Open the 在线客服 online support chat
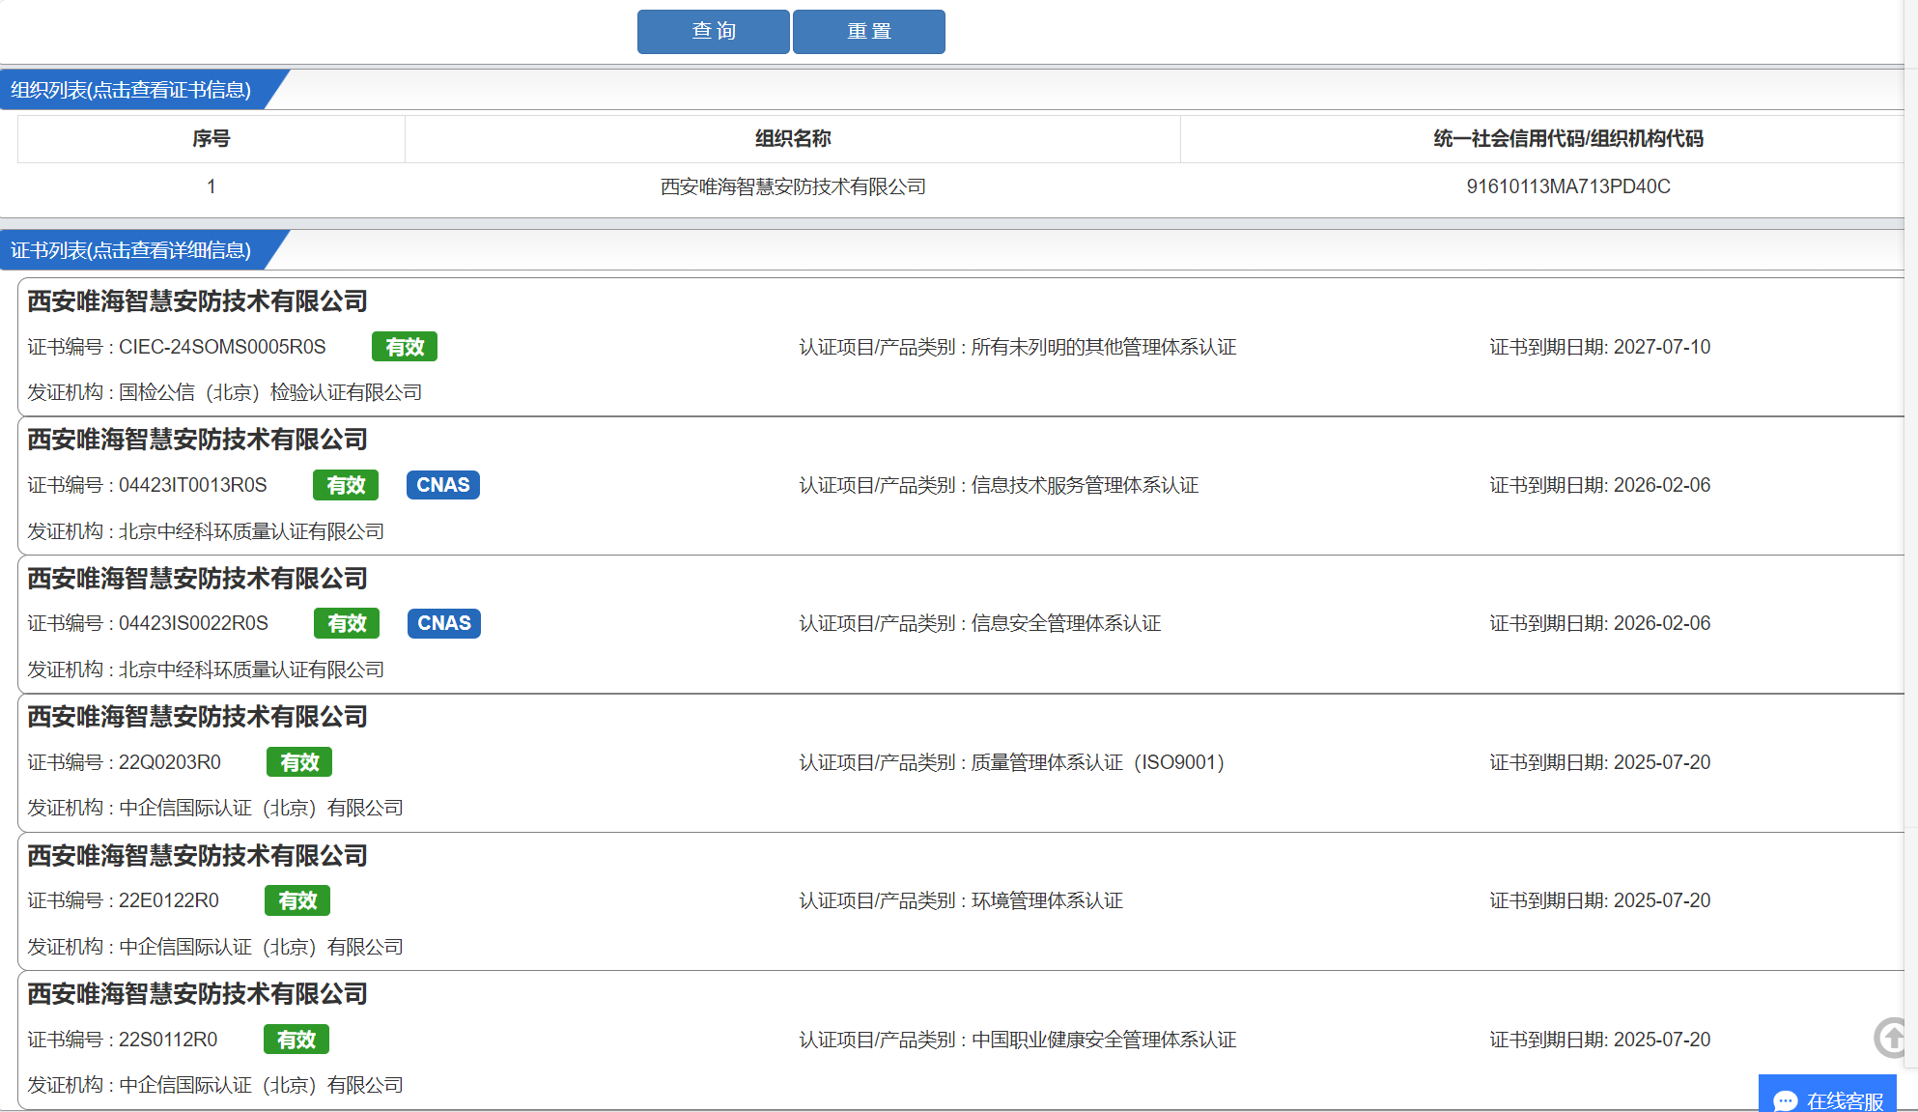 pyautogui.click(x=1827, y=1096)
